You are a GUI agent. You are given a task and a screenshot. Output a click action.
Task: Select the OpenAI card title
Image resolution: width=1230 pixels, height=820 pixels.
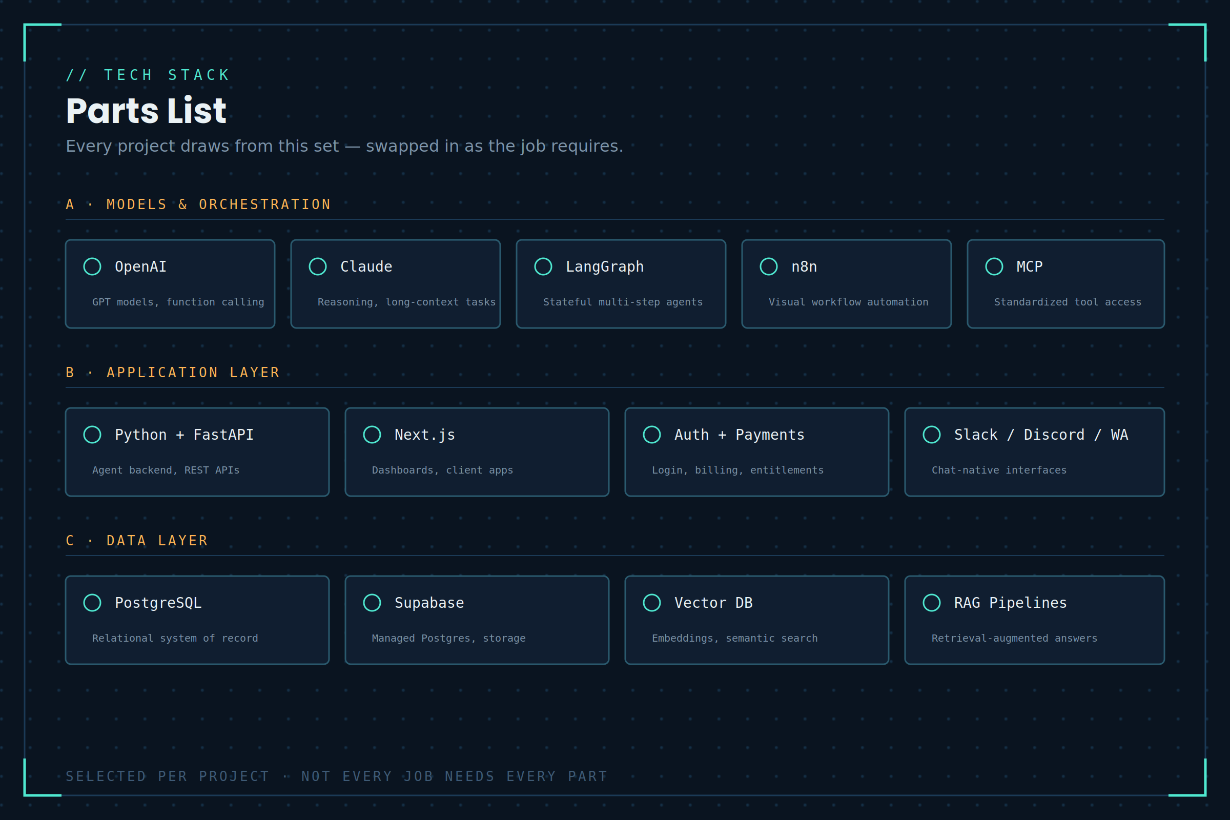(x=140, y=266)
